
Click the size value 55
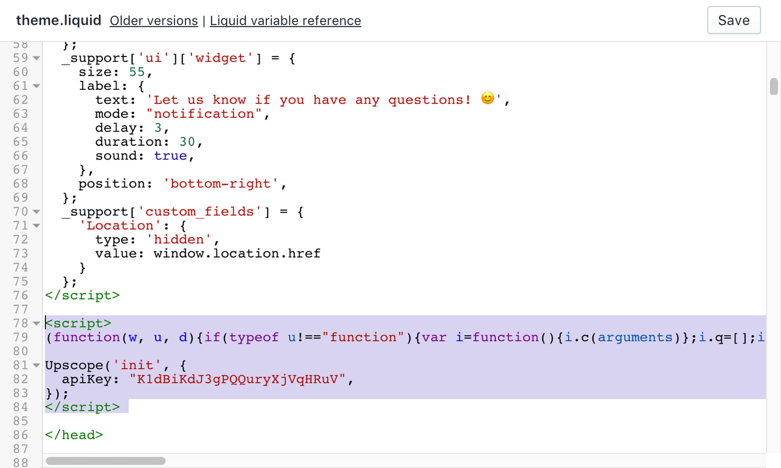point(137,72)
